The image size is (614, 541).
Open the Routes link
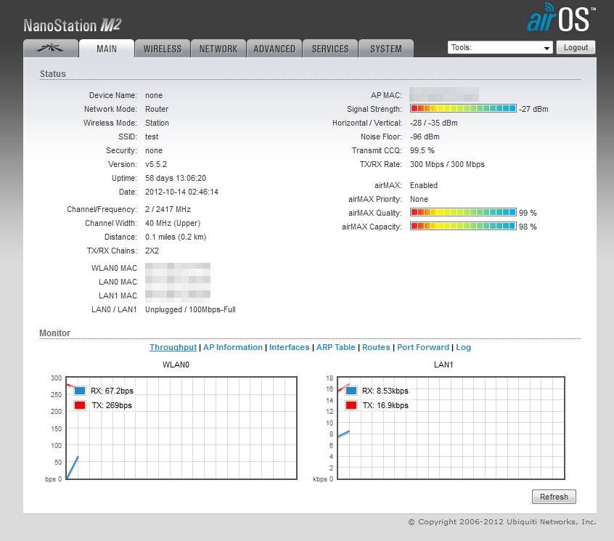(x=376, y=347)
